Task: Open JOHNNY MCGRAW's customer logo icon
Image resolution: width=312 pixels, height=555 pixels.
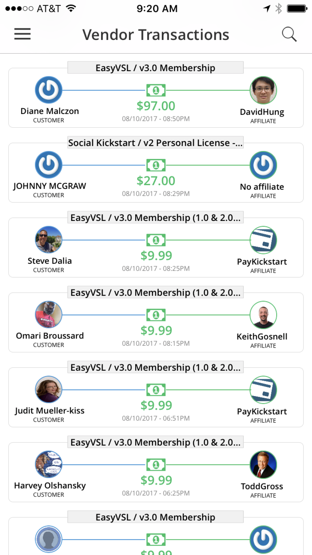Action: click(x=48, y=165)
